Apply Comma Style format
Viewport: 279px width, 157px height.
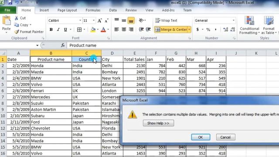pos(215,29)
